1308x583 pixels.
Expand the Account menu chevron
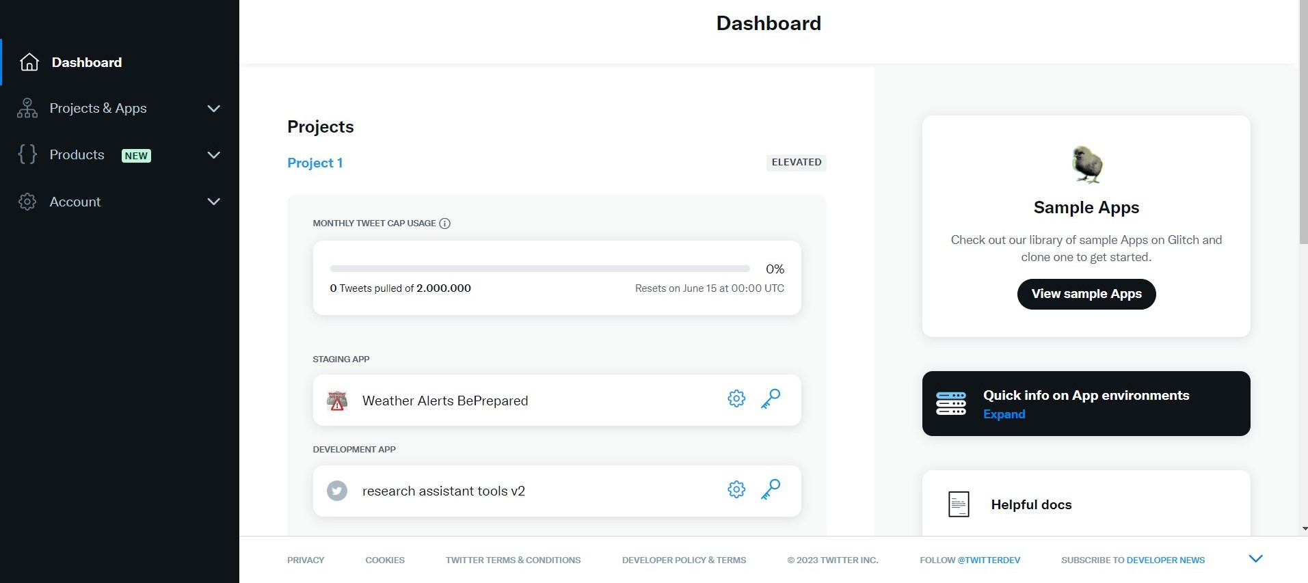click(x=214, y=202)
